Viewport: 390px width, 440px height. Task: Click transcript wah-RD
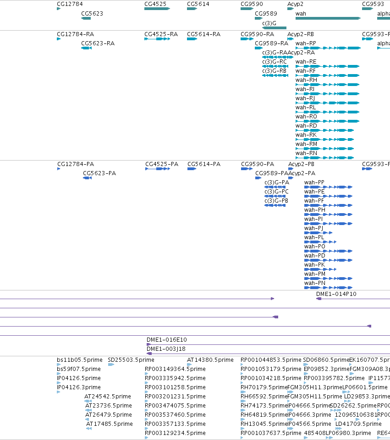tap(306, 126)
